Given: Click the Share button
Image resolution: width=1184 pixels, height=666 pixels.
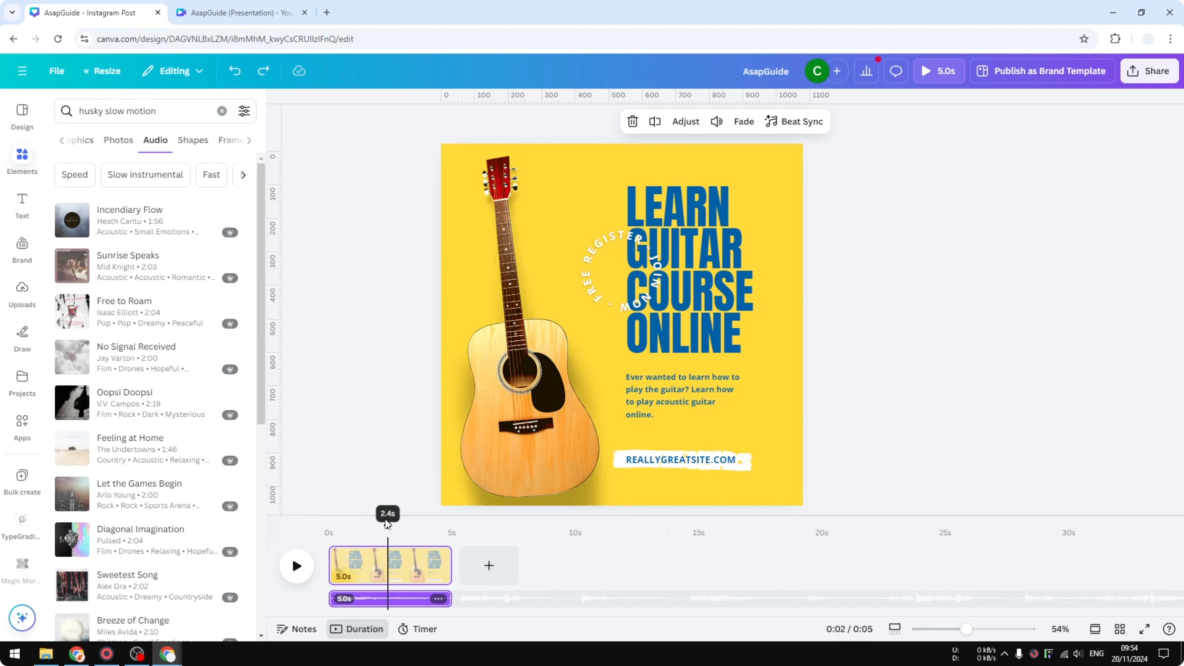Looking at the screenshot, I should 1149,70.
